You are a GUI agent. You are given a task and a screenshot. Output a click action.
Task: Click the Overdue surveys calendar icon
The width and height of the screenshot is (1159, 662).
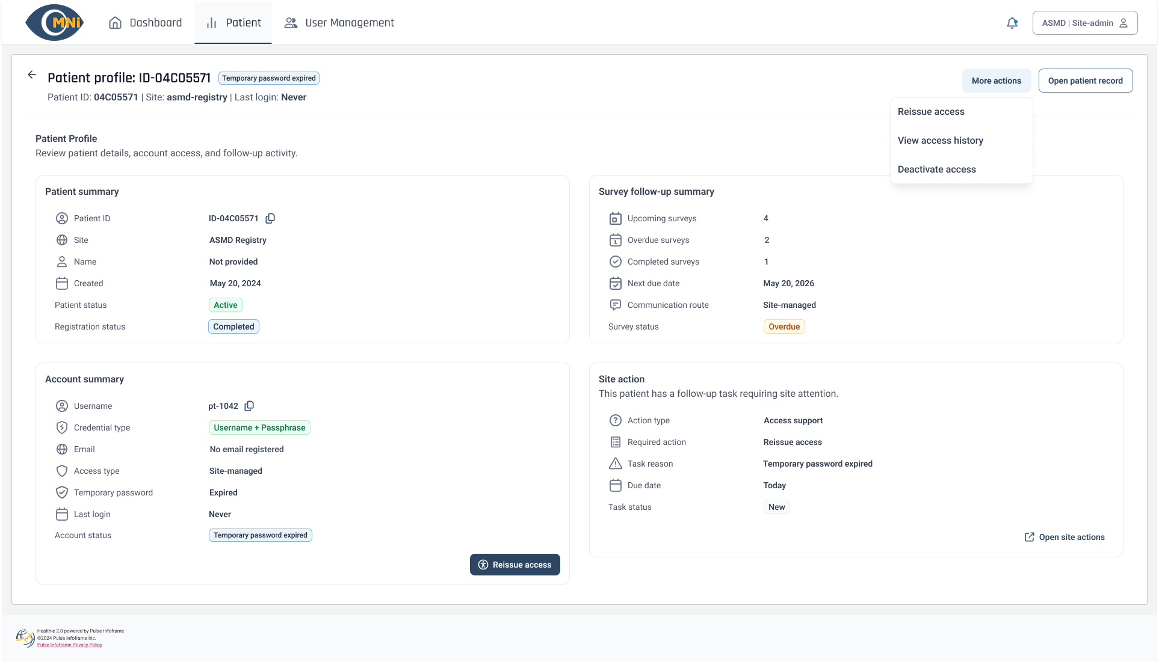coord(615,240)
